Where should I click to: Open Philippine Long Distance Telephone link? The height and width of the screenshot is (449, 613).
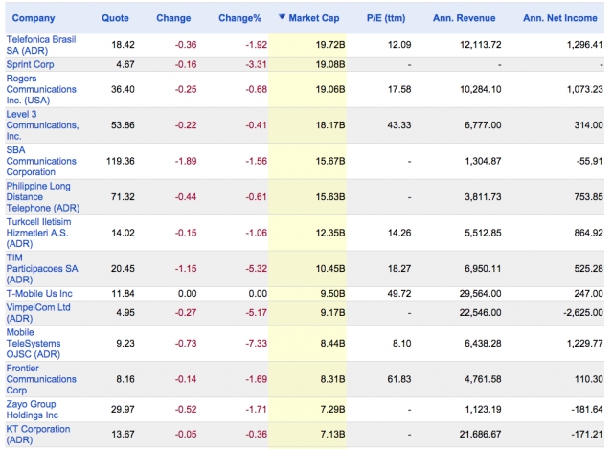click(x=43, y=197)
